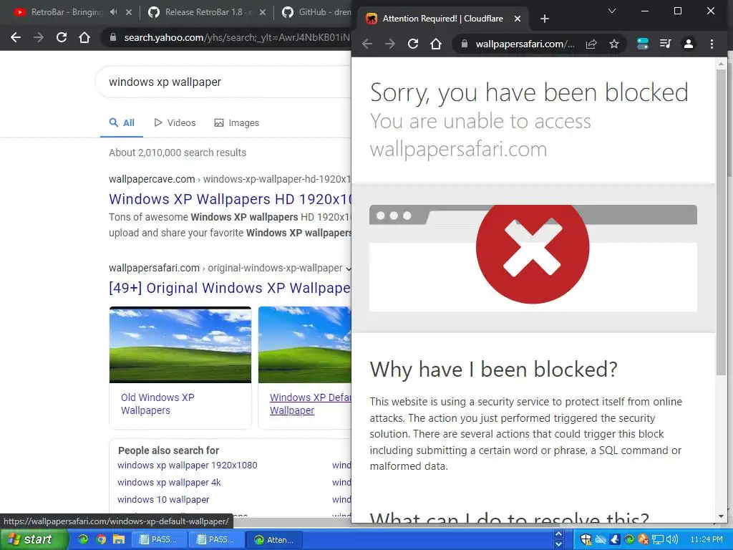Click Old Windows XP Wallpapers thumbnail image
Screen dimensions: 733x550
tap(180, 344)
